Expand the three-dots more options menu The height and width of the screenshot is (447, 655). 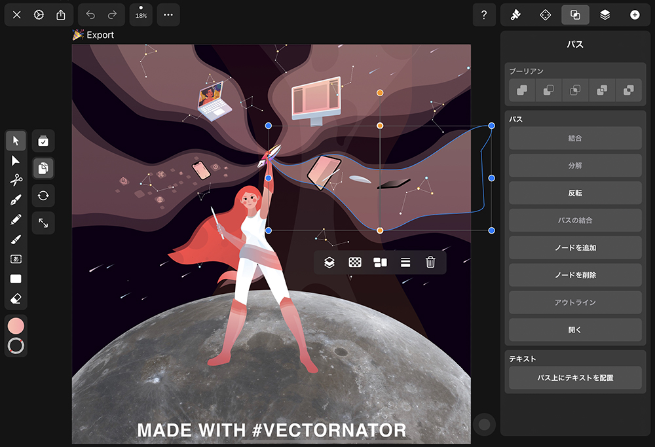(x=168, y=15)
